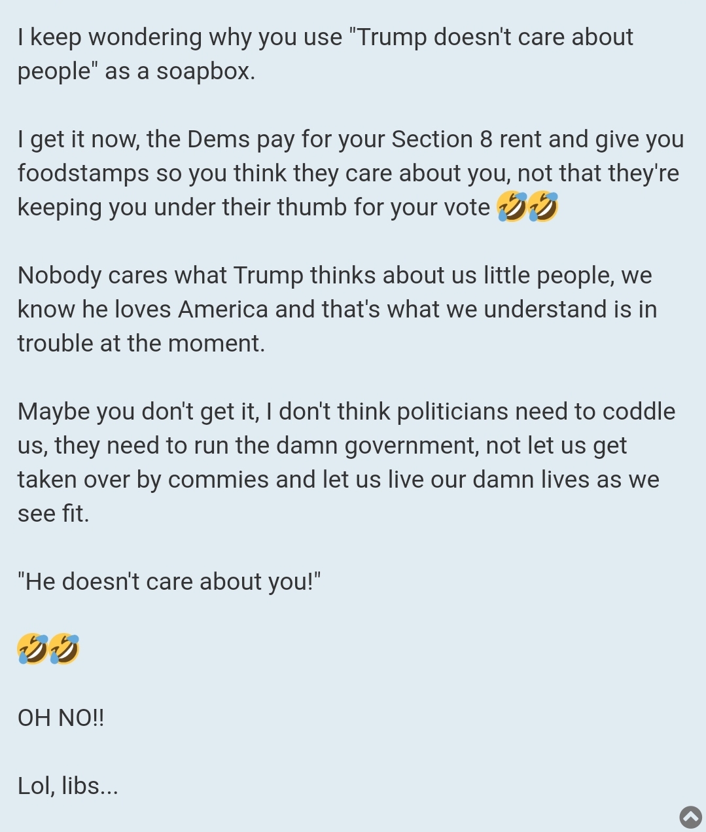
Task: Click the phrase "Maybe you don't get it"
Action: (137, 411)
